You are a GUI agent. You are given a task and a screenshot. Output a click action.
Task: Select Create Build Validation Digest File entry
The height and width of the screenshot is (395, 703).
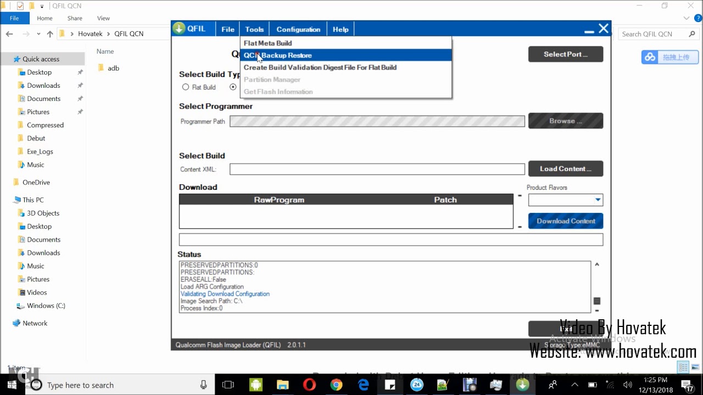(x=346, y=67)
